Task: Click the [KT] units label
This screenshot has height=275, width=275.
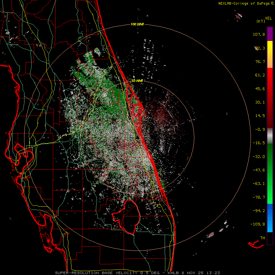Action: tap(261, 21)
